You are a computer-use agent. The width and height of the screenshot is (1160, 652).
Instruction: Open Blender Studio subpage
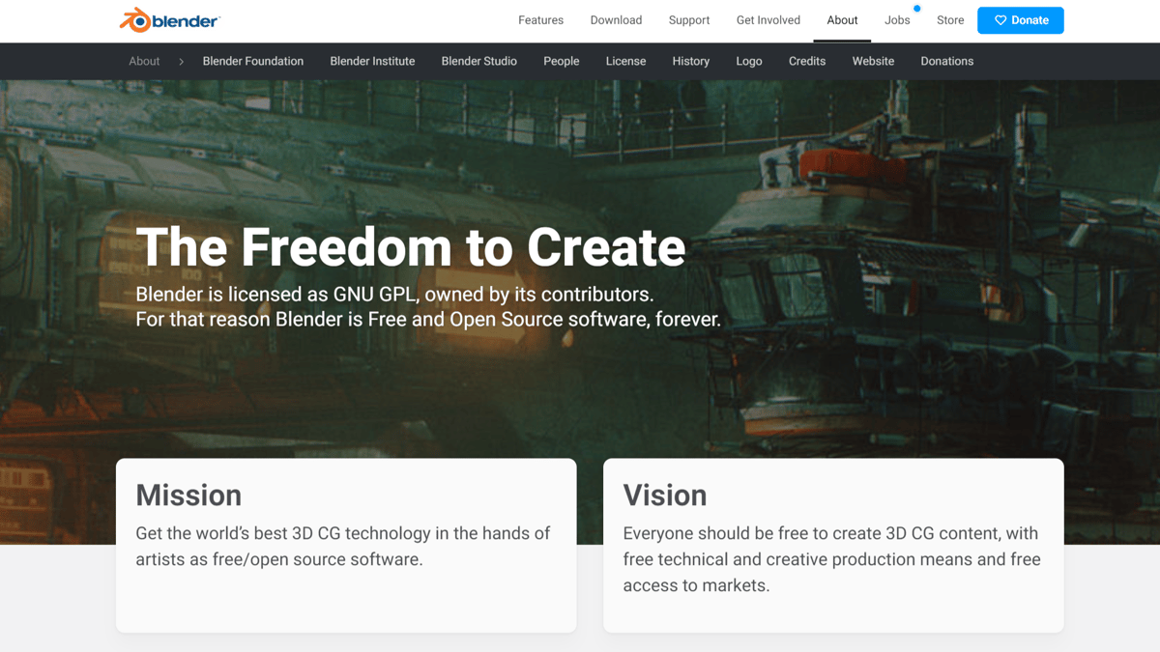pyautogui.click(x=479, y=61)
